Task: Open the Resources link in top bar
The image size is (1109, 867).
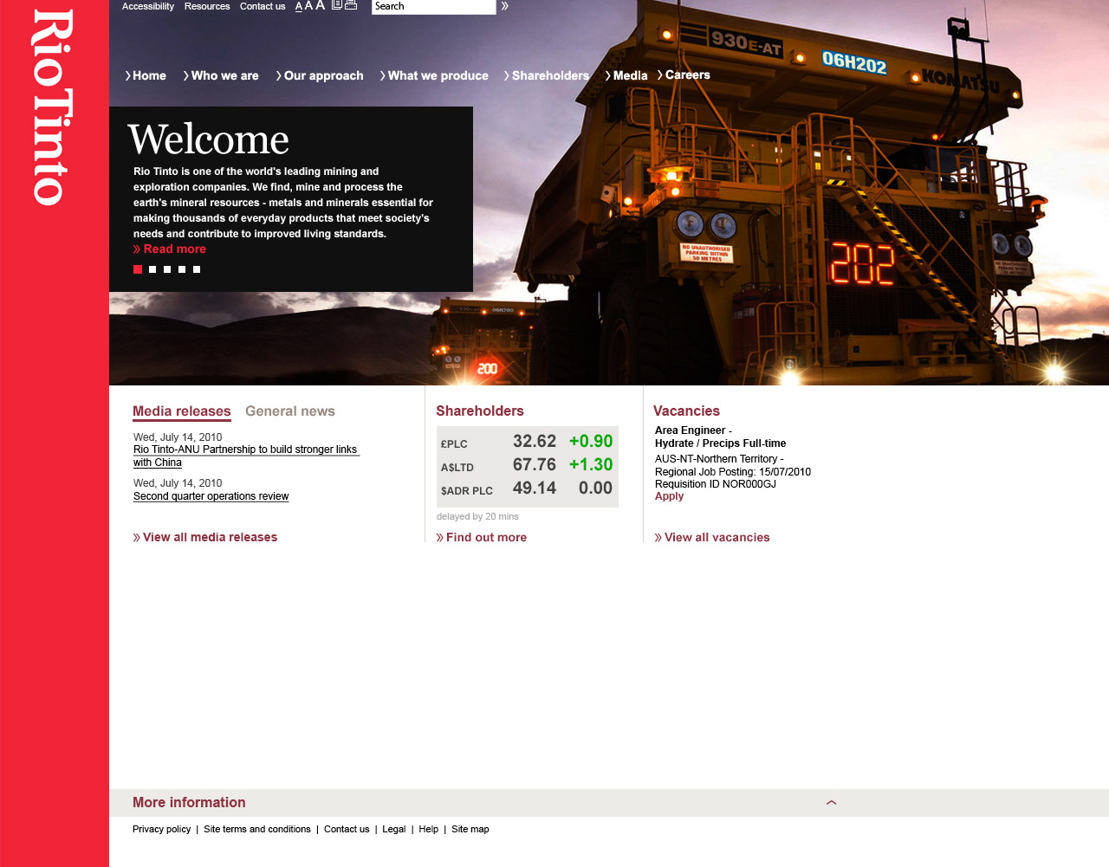Action: pyautogui.click(x=207, y=6)
